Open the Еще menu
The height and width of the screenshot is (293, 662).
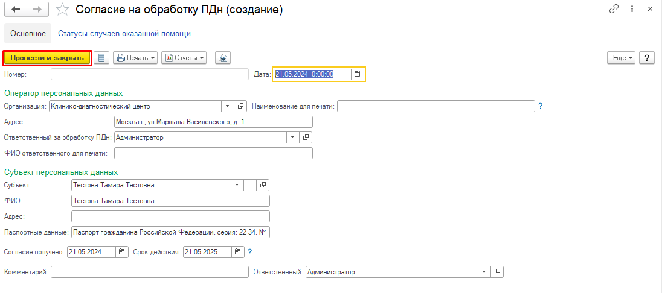[x=621, y=58]
